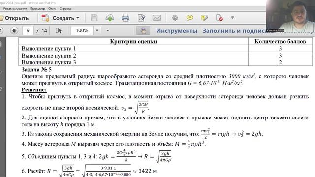Select the highlight text tool icon
315x177 pixels.
click(x=204, y=18)
